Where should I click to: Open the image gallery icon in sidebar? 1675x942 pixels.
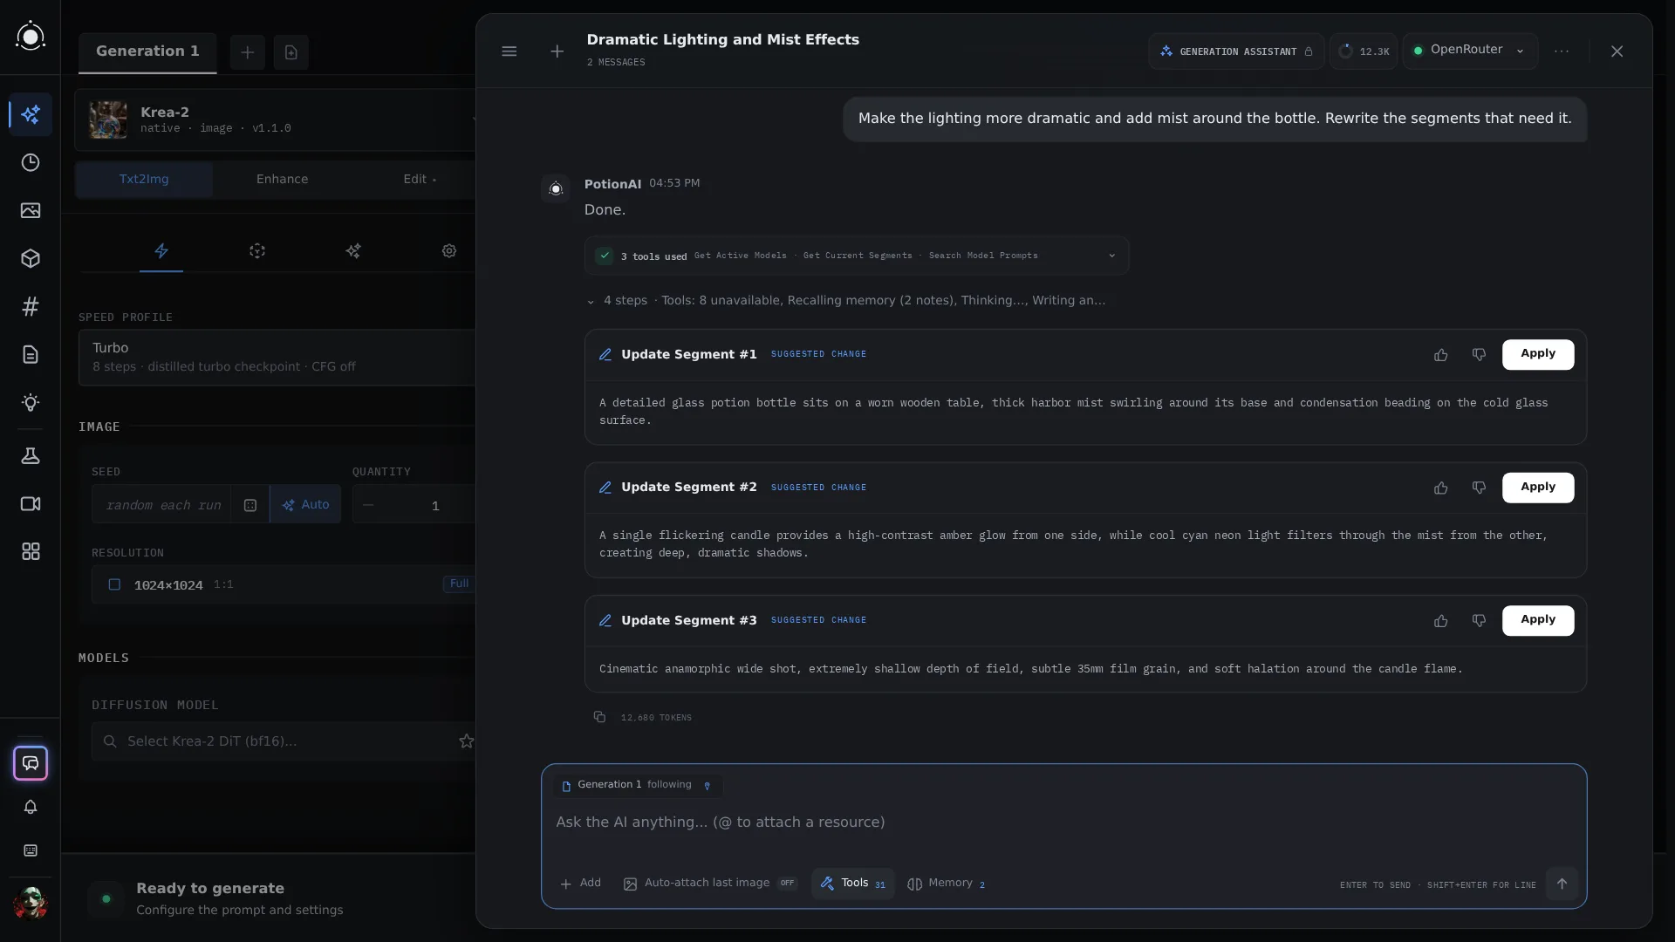pos(31,210)
